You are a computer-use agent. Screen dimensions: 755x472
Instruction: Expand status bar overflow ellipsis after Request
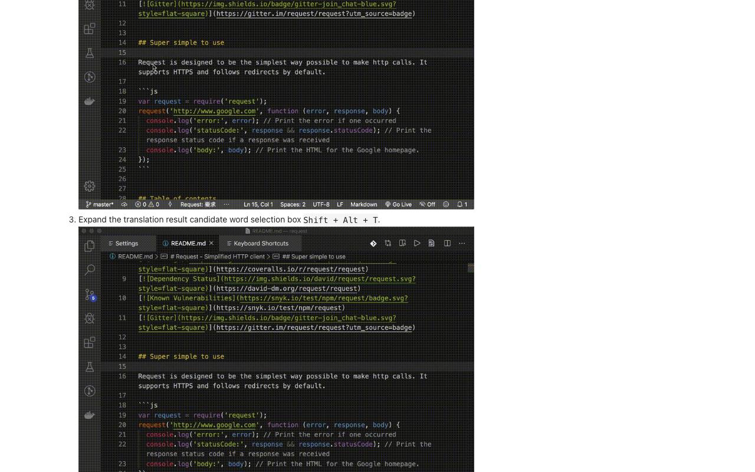pos(226,205)
